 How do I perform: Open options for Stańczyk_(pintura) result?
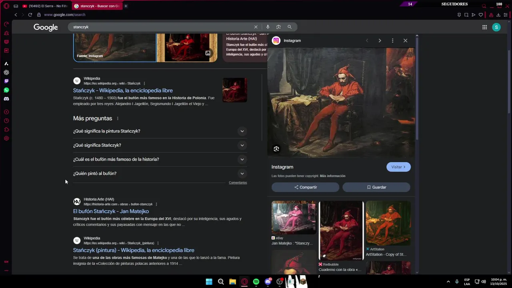(x=158, y=243)
